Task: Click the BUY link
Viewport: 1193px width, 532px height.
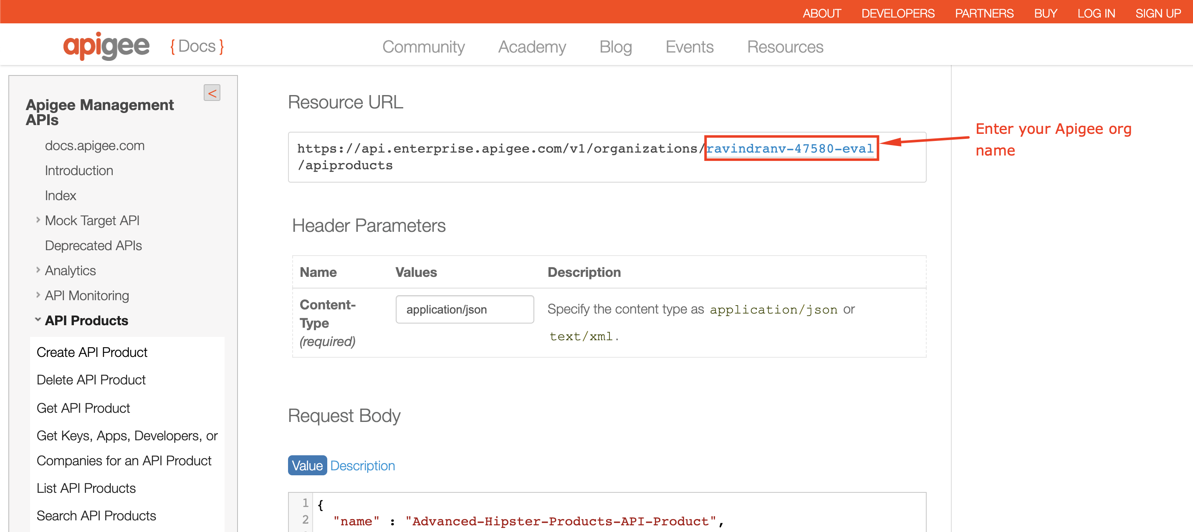Action: pyautogui.click(x=1045, y=13)
